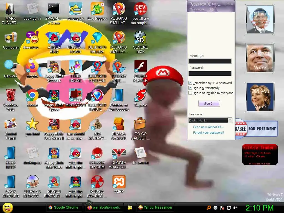Enable 'Sign in as invisible to everyone'
Screen dimensions: 284x213
[x=190, y=93]
